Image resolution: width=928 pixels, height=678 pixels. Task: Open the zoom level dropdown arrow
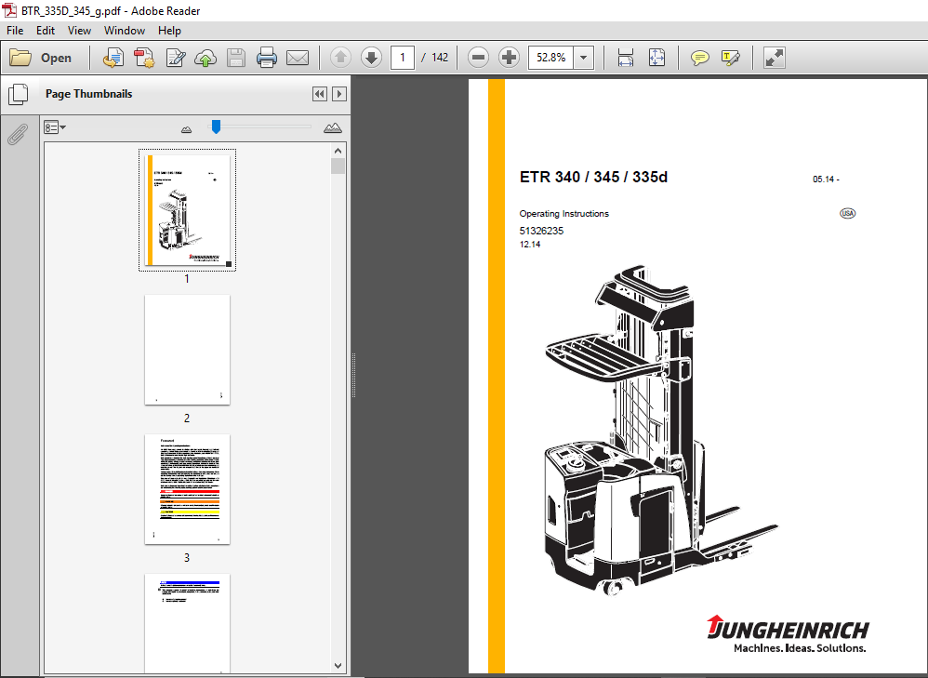584,58
